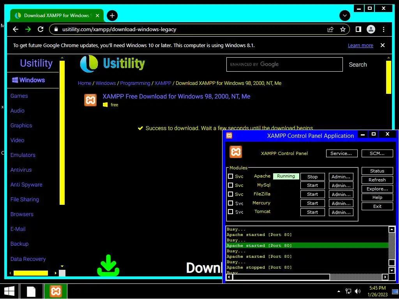Click the green download arrow icon
Screen dimensions: 399x299
[108, 266]
